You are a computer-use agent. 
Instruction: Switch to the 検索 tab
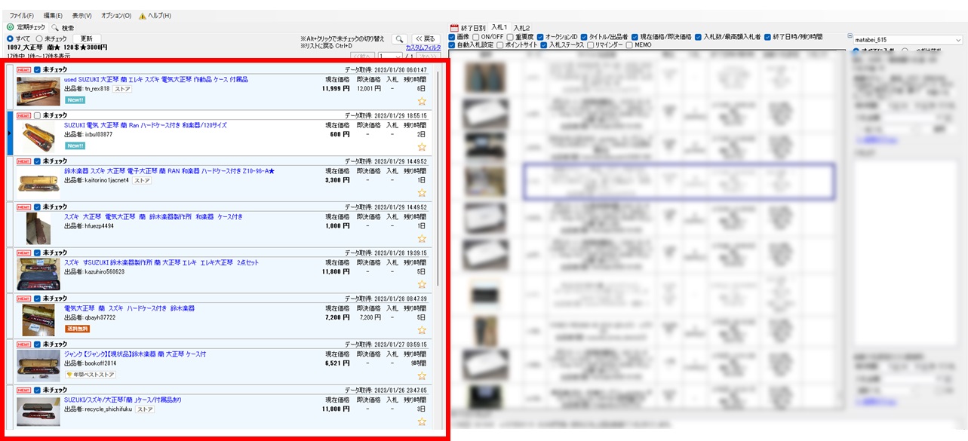pyautogui.click(x=63, y=27)
